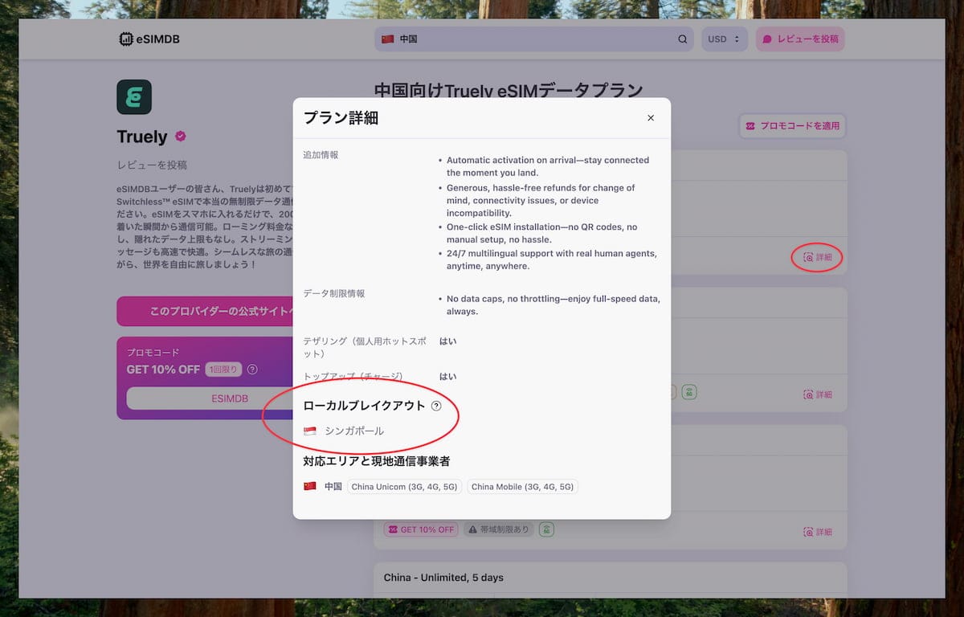Click the Truely provider name heading
This screenshot has height=617, width=964.
point(142,137)
